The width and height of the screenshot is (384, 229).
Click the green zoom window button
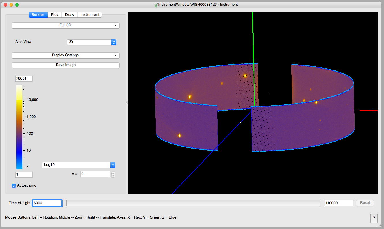[17, 5]
